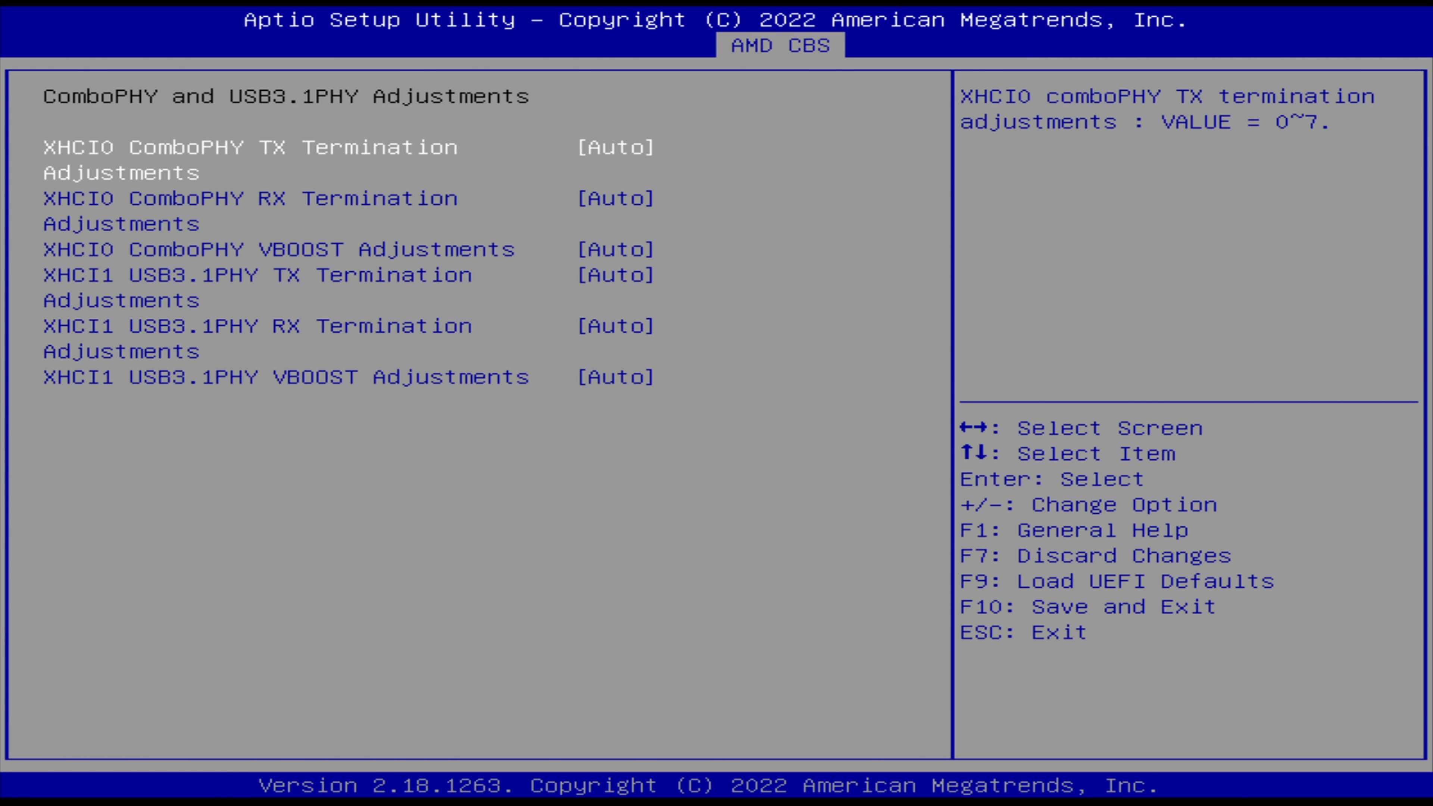Screen dimensions: 1433x806
Task: Click the Enter: Select hint
Action: tap(1052, 479)
